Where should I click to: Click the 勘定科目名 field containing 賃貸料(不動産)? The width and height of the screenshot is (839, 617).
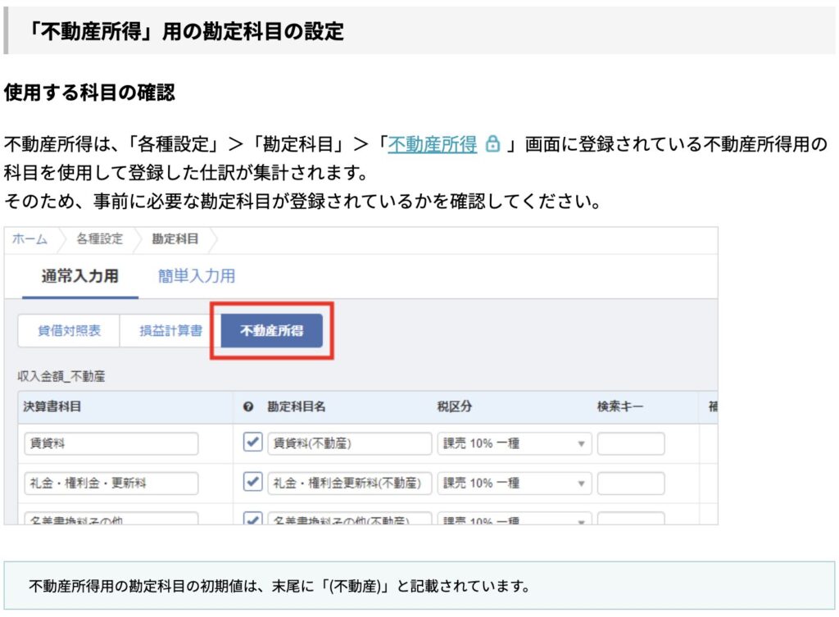(x=349, y=443)
